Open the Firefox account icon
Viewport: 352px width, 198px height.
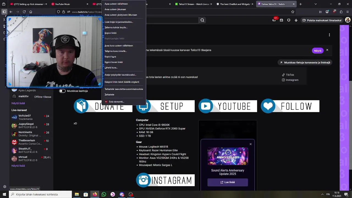[x=327, y=12]
